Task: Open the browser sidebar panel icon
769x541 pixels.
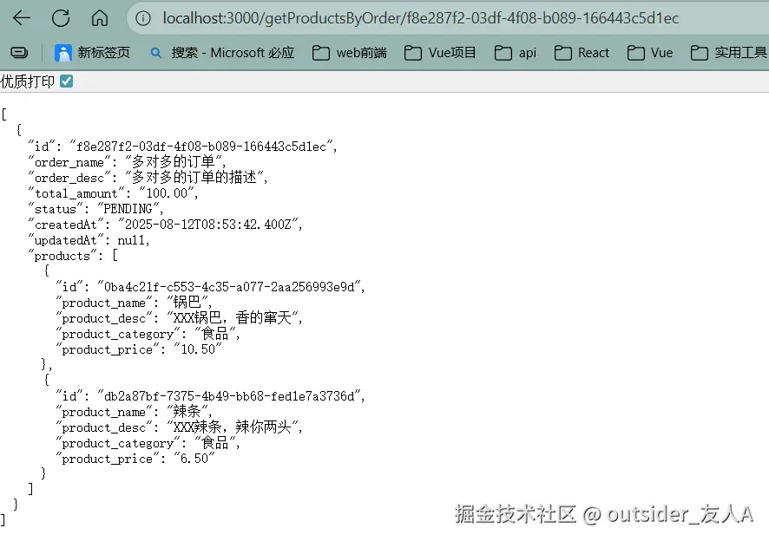Action: coord(18,52)
